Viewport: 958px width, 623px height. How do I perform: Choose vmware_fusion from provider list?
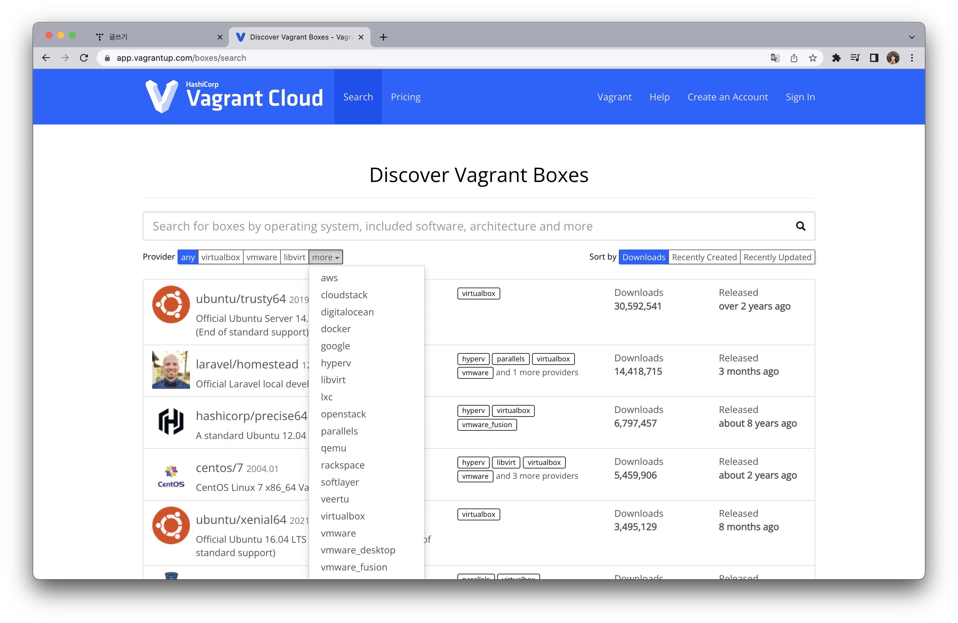[366, 567]
